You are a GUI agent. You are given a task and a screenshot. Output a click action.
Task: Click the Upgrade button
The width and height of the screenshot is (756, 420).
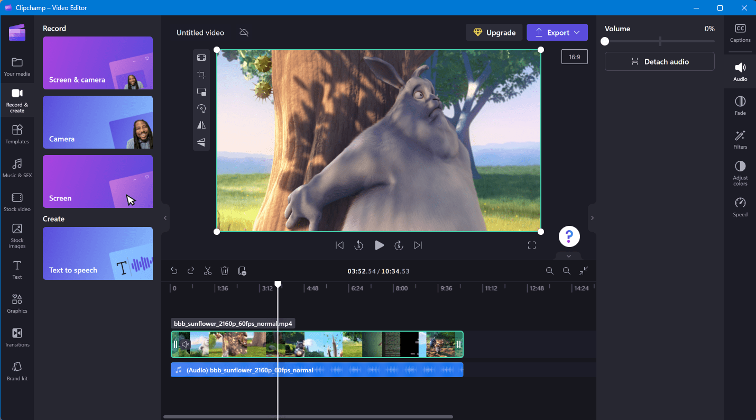click(x=494, y=32)
